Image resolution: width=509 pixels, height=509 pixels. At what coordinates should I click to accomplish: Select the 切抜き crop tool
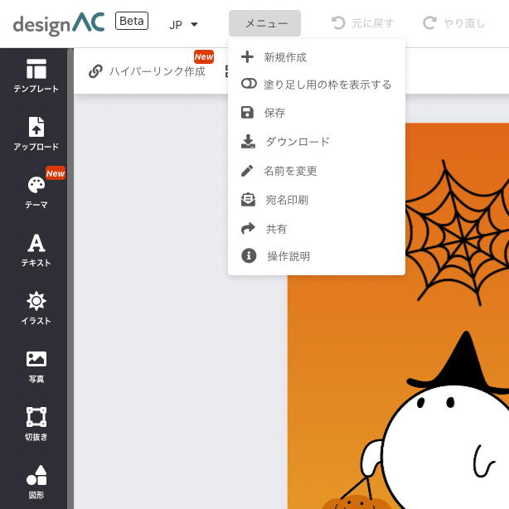coord(36,424)
